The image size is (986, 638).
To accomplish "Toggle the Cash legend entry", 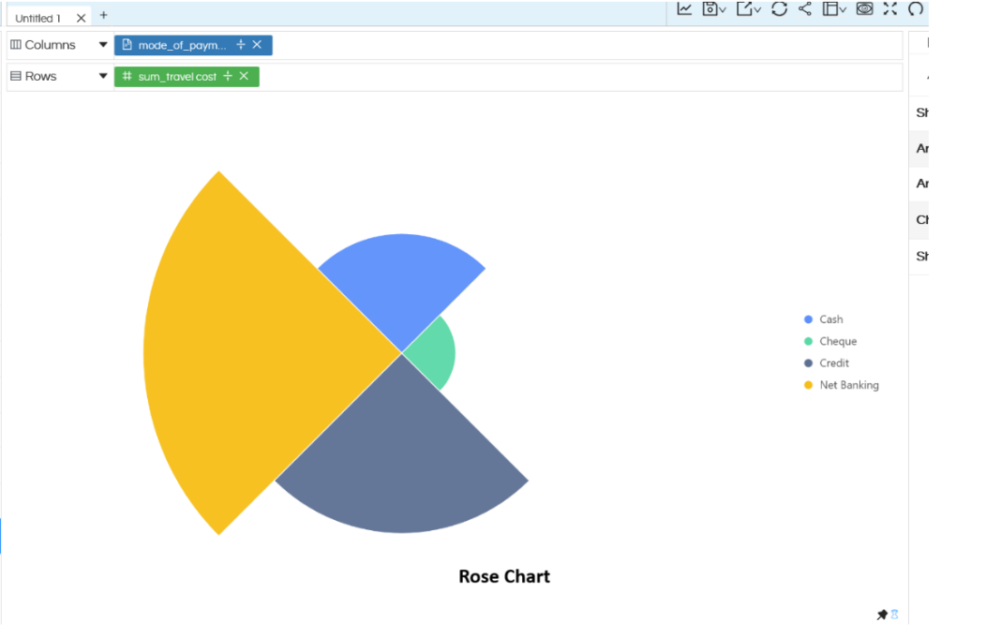I will coord(830,319).
